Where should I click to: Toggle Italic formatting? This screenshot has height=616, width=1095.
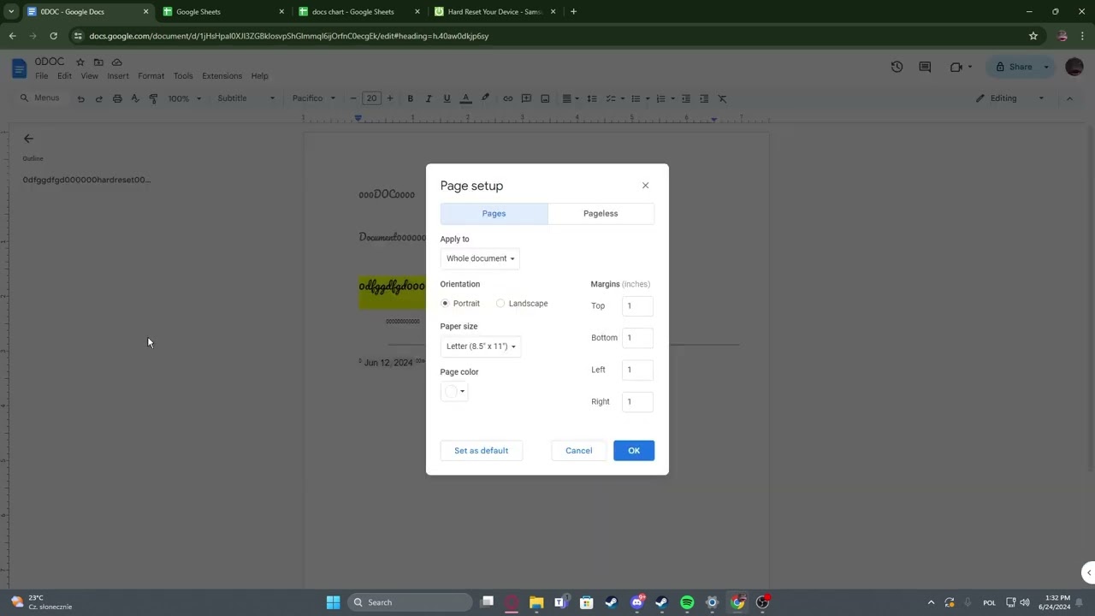point(429,98)
